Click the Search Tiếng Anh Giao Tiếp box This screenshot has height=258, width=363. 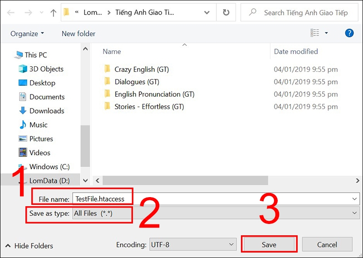click(x=299, y=13)
